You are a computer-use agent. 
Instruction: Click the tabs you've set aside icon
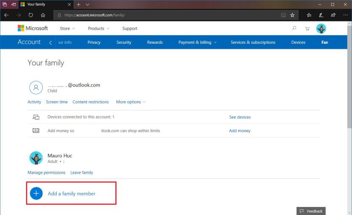tap(5, 4)
